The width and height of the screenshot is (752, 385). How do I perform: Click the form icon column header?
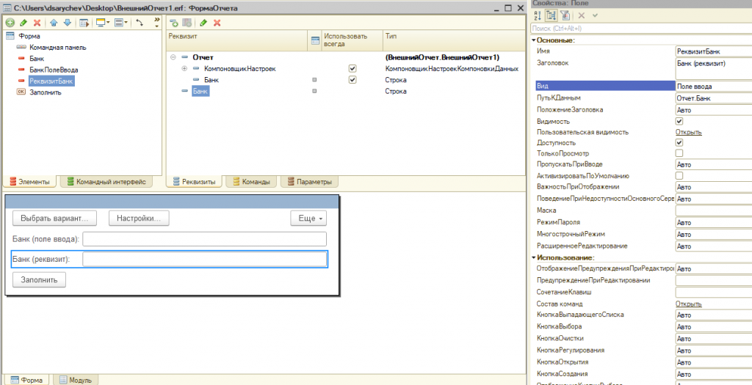(x=315, y=41)
